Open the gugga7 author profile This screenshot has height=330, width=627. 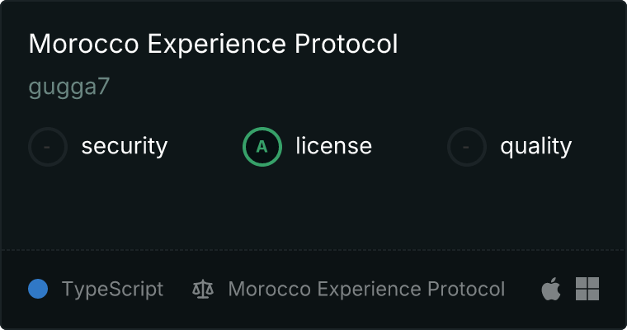[69, 88]
